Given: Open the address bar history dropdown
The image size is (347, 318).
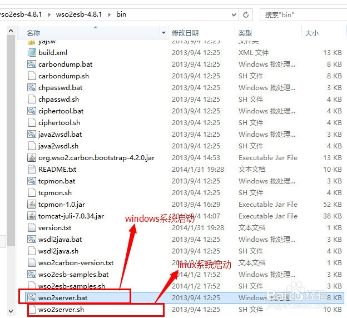Looking at the screenshot, I should click(234, 15).
